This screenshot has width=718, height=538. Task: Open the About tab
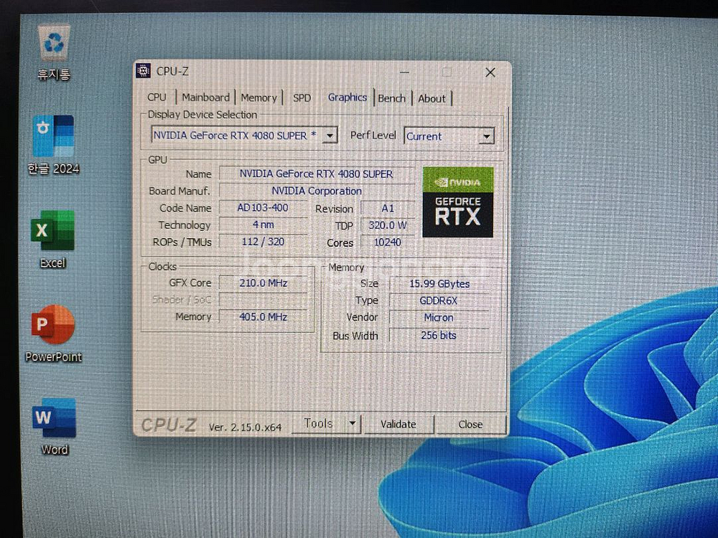[432, 98]
